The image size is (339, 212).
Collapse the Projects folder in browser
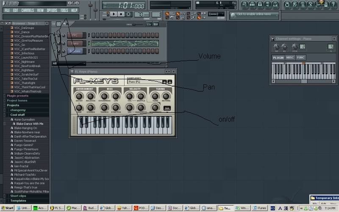click(x=13, y=105)
